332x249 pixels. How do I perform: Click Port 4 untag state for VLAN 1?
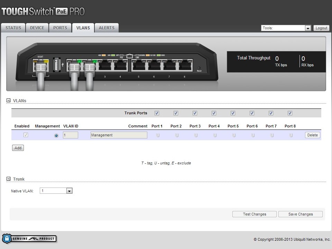pos(215,135)
